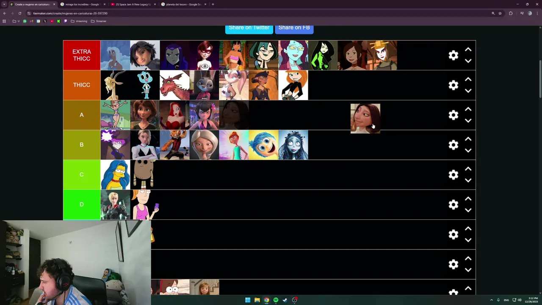
Task: Click Jessica Rabbit thumbnail in tier A
Action: 174,115
